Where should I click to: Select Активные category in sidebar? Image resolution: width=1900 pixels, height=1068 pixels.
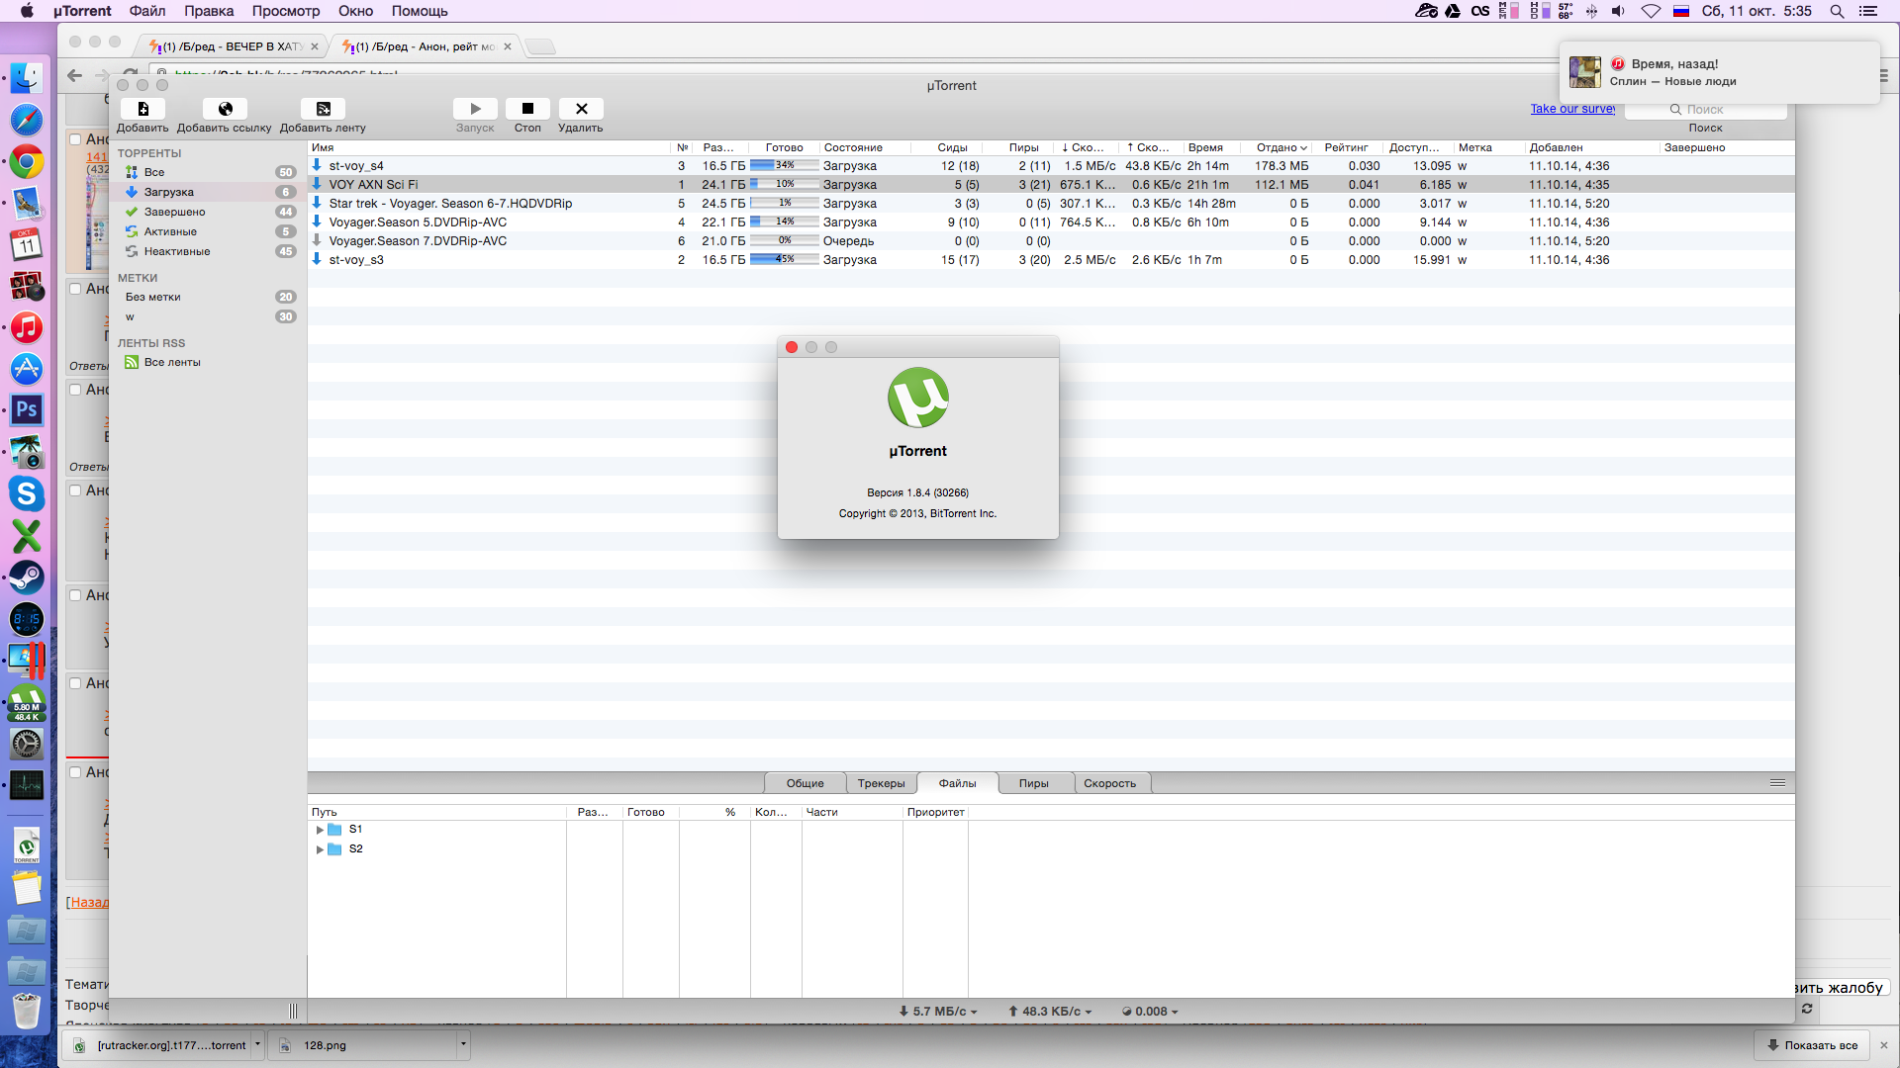209,231
